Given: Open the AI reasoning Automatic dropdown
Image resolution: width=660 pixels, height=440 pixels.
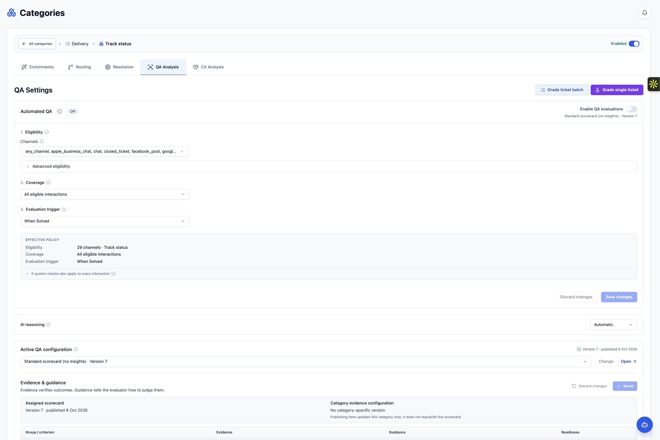Looking at the screenshot, I should [613, 325].
